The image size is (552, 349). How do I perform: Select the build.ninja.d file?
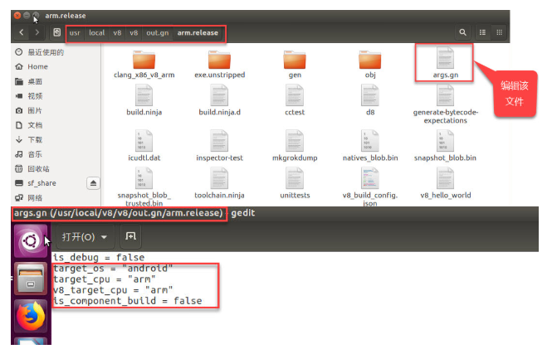click(x=219, y=100)
